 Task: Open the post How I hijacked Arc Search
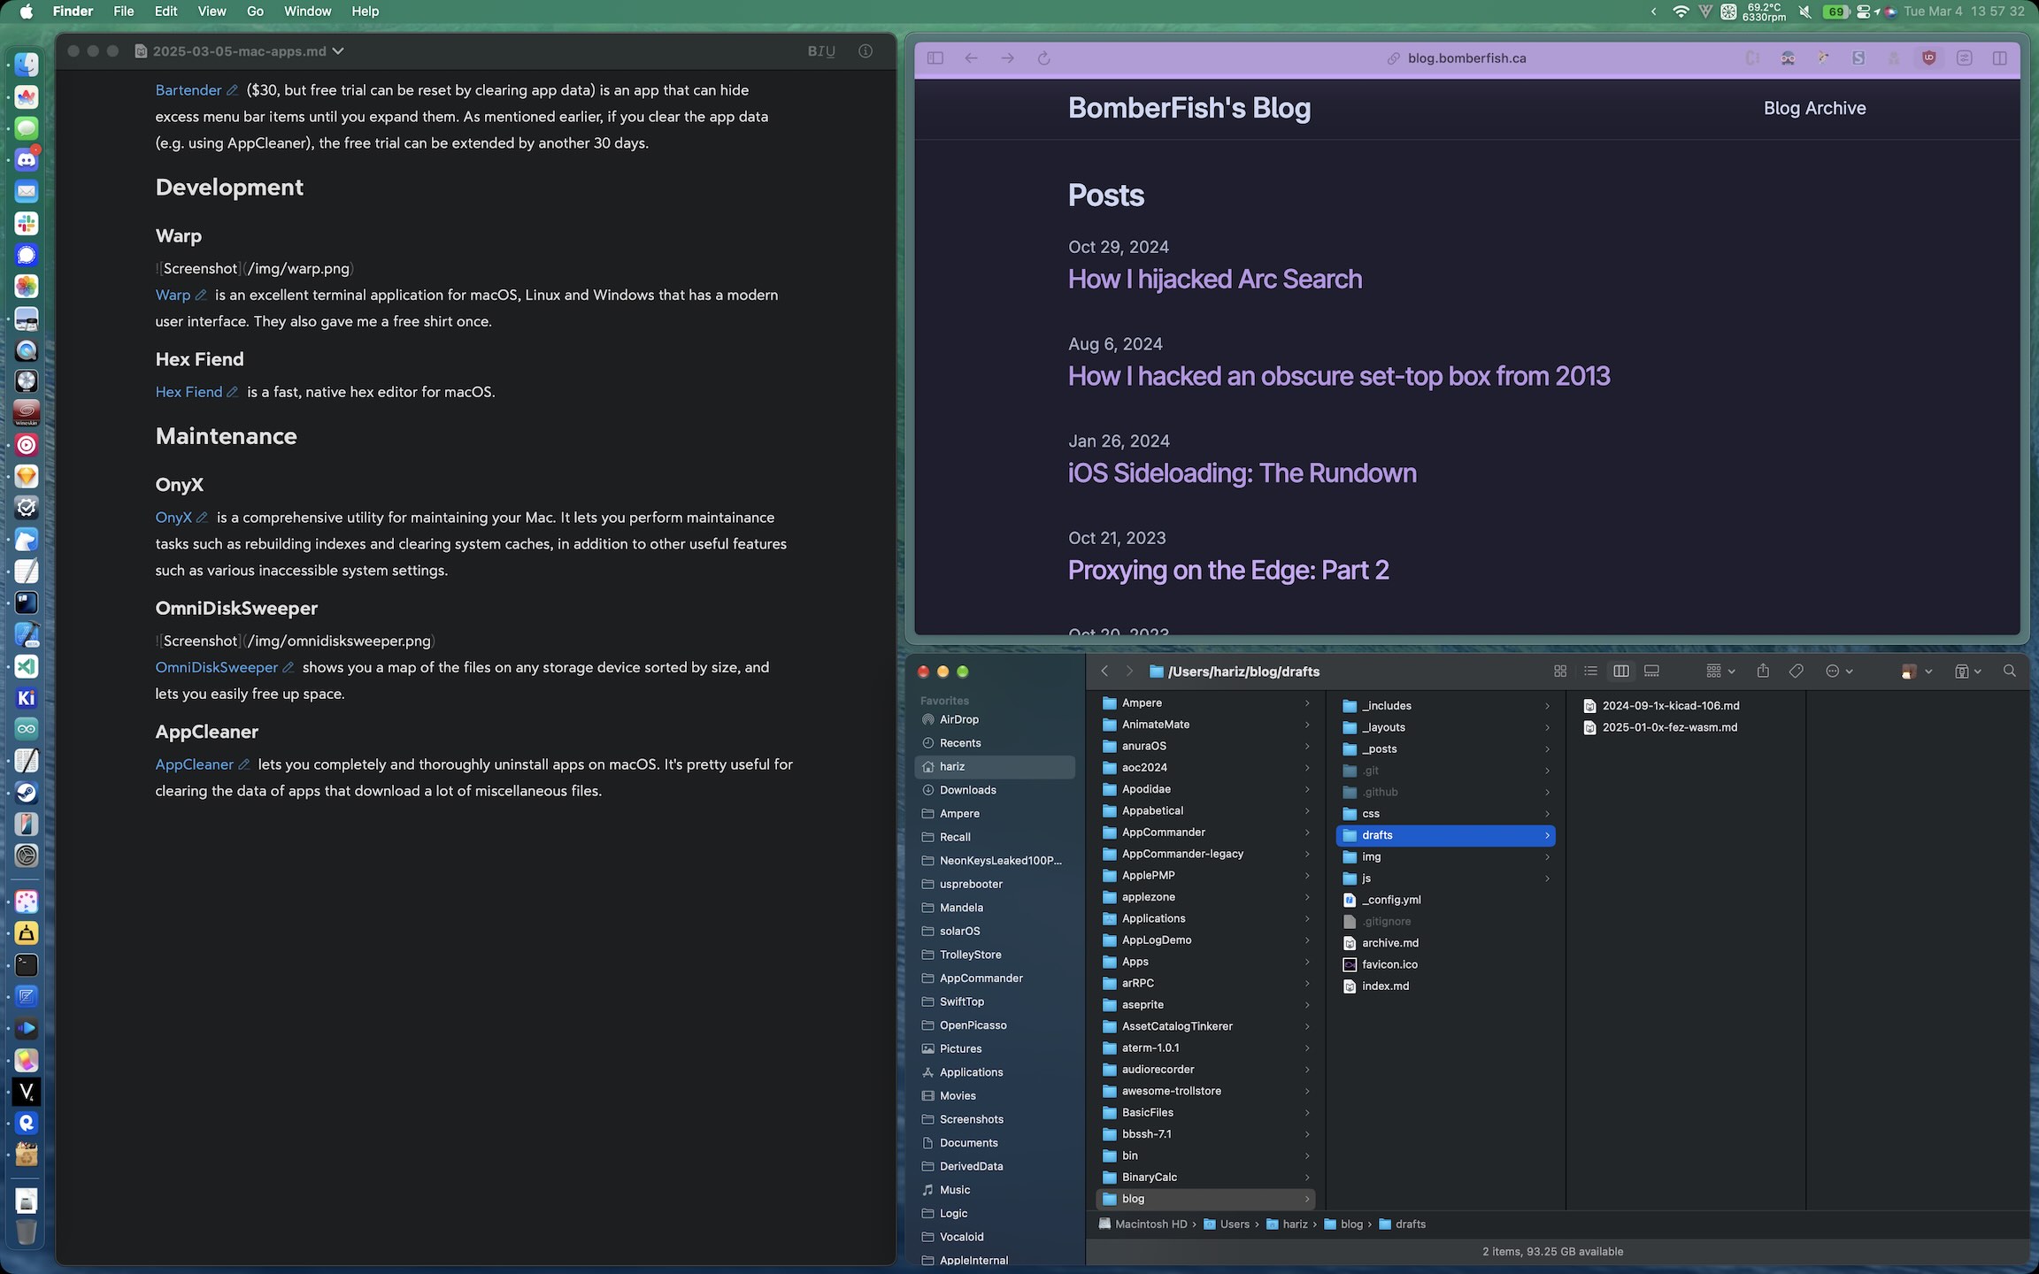pos(1214,279)
